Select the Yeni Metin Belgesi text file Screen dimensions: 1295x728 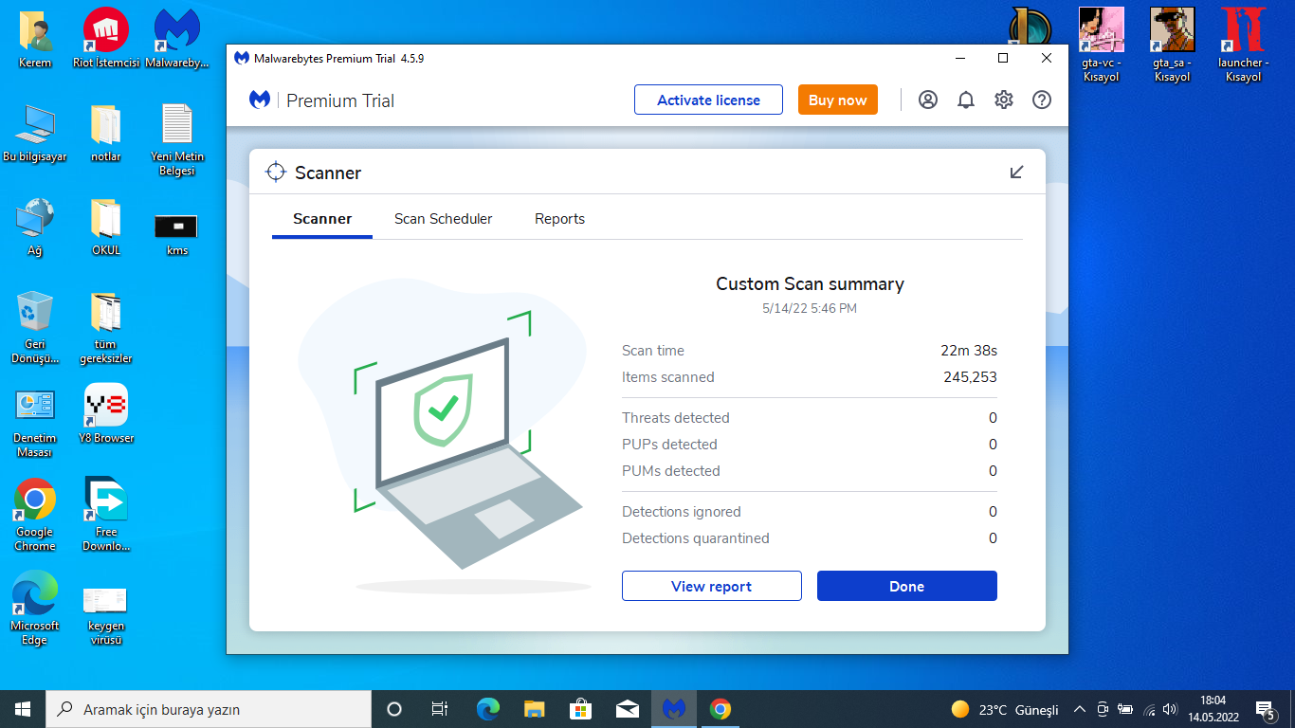point(177,139)
